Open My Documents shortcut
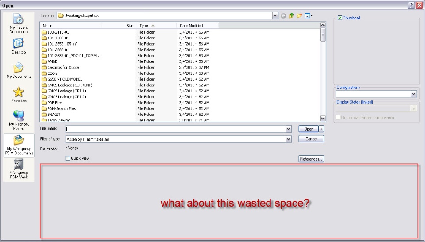 [x=19, y=70]
